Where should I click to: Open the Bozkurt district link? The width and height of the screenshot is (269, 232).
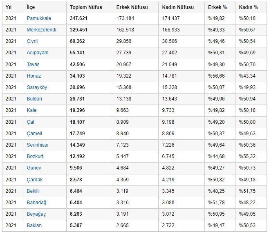(x=35, y=156)
